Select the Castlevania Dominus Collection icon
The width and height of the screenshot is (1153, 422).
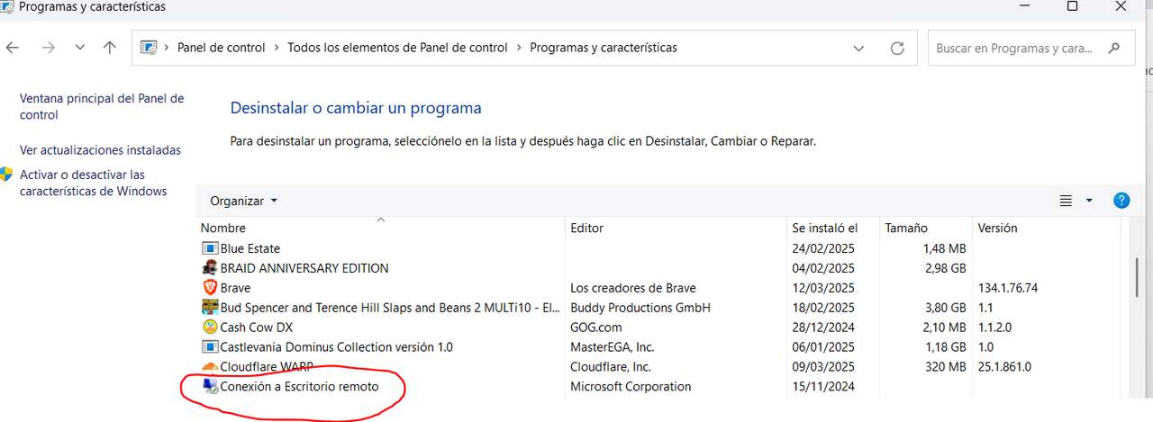pos(210,347)
